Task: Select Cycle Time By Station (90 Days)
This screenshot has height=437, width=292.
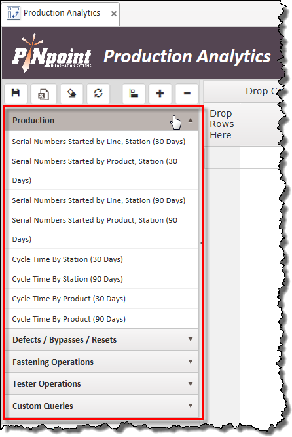Action: pyautogui.click(x=101, y=279)
